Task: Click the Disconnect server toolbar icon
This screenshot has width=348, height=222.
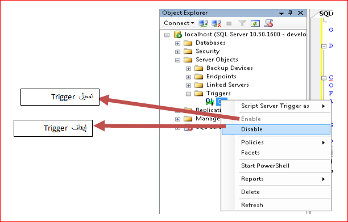Action: [216, 23]
